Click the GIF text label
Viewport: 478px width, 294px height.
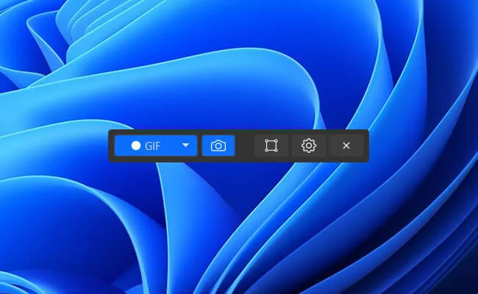[x=153, y=146]
